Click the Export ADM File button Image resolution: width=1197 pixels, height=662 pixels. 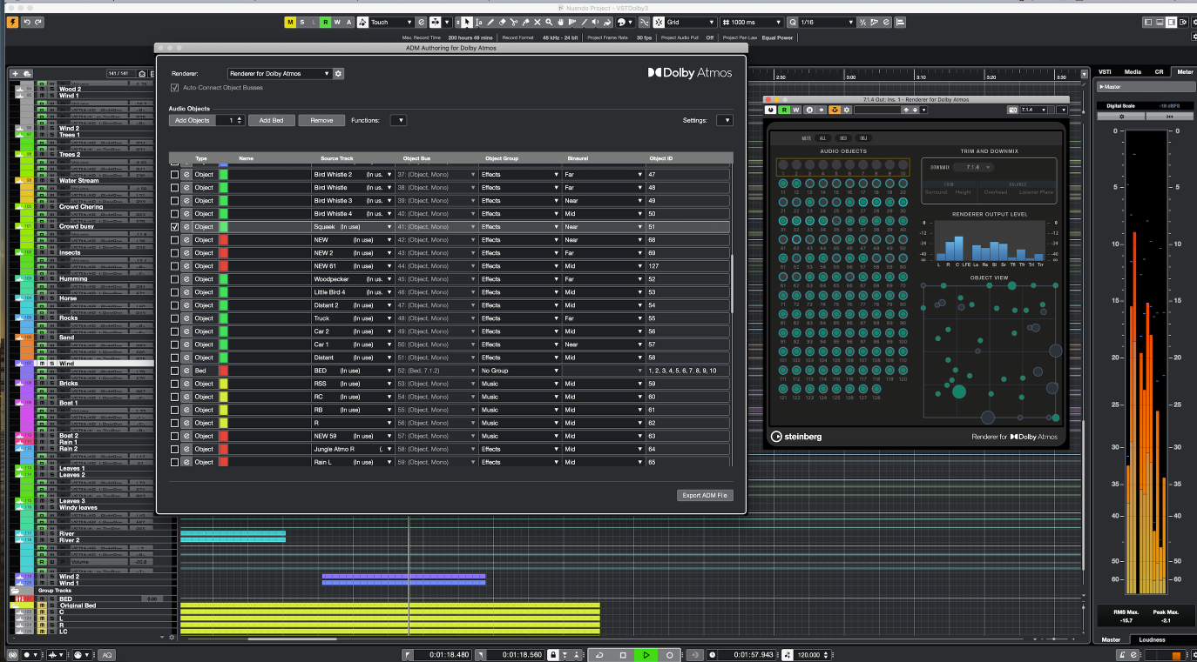click(x=705, y=495)
